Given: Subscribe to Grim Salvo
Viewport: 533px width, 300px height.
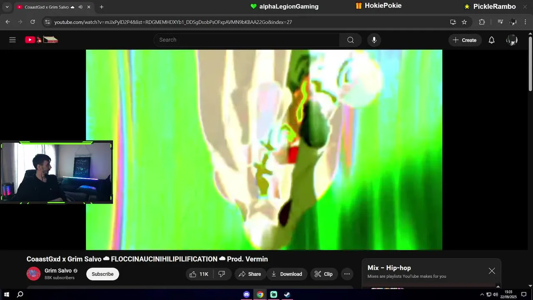Looking at the screenshot, I should [102, 274].
